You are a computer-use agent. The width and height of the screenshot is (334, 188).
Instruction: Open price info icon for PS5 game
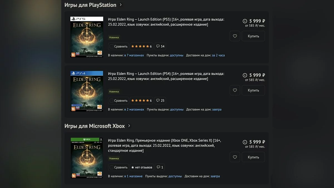tap(245, 21)
